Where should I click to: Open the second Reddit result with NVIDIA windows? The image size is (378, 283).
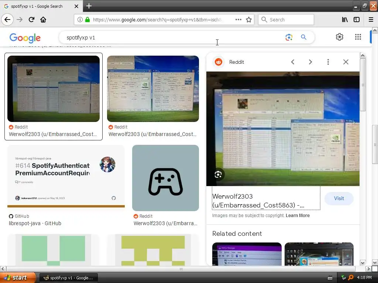tap(153, 89)
